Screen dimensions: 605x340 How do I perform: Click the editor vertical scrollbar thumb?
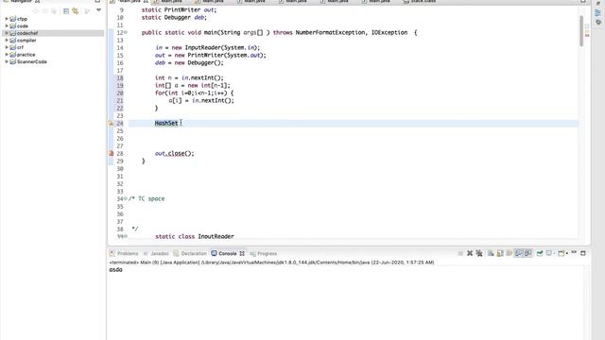[x=581, y=31]
